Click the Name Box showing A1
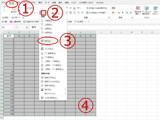 pos(7,28)
